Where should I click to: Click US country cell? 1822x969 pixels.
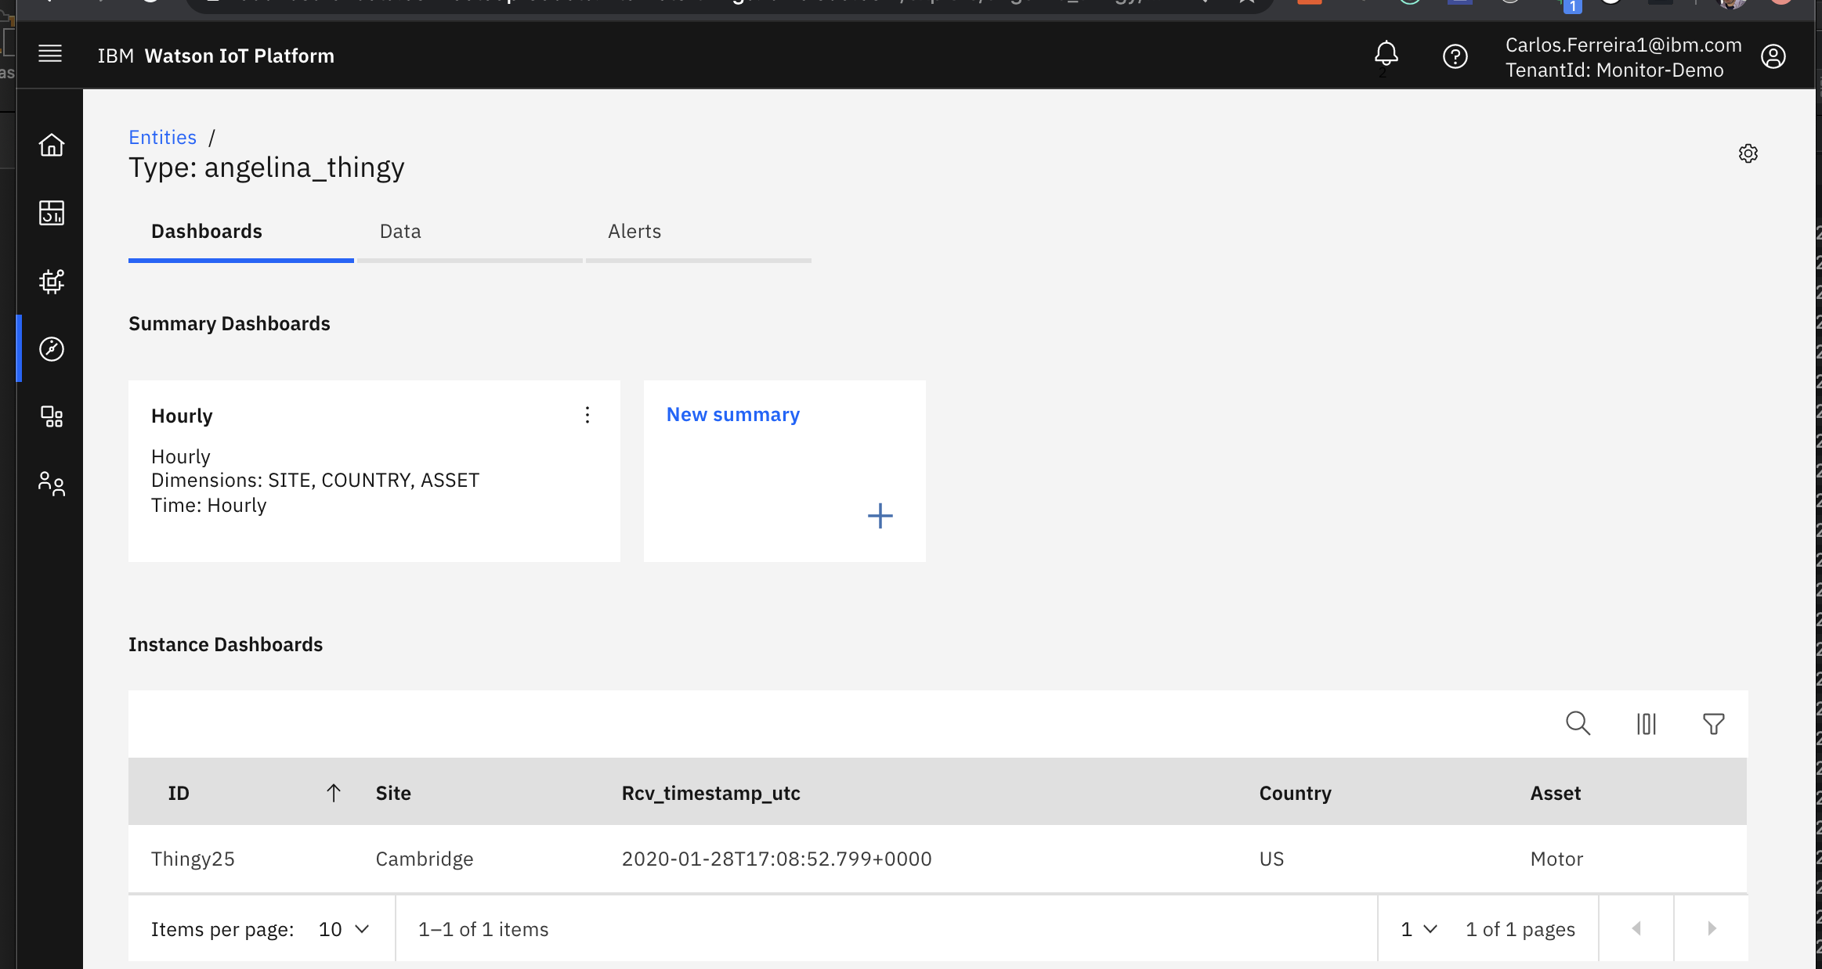(x=1271, y=859)
